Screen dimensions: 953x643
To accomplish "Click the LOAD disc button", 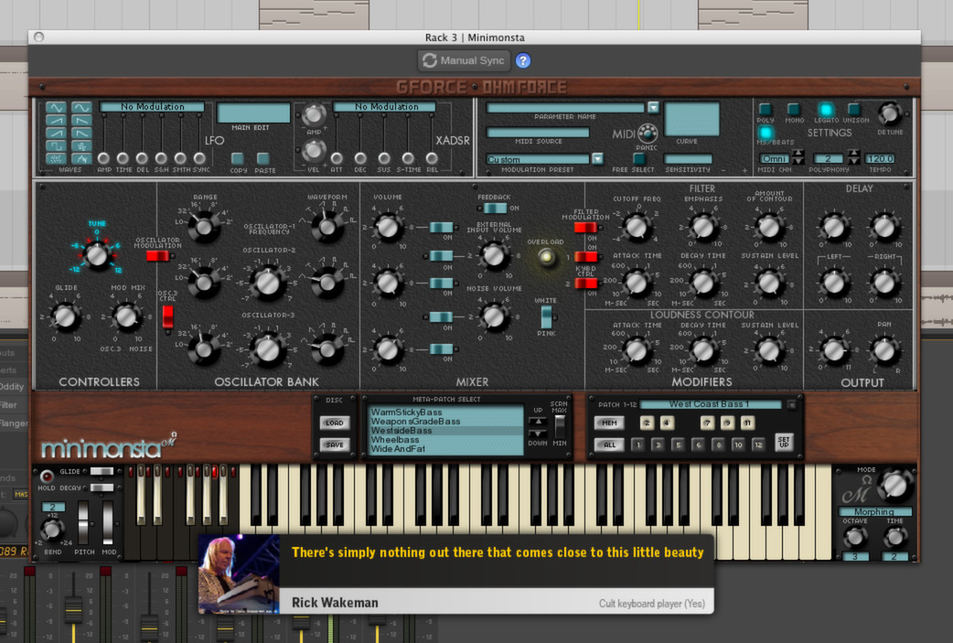I will click(335, 423).
